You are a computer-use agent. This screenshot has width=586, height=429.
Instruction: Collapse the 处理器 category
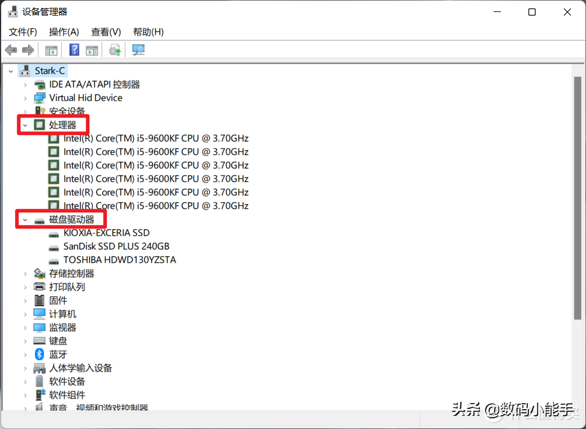[24, 124]
